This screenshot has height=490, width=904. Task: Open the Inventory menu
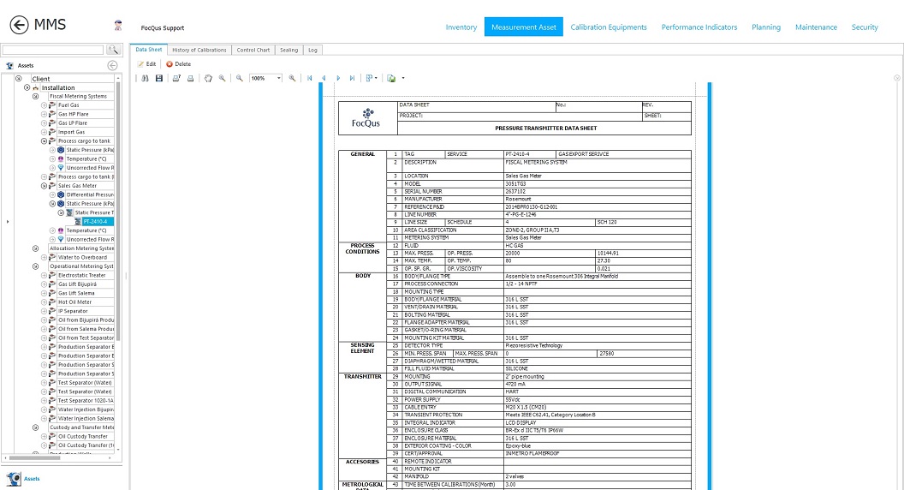click(x=461, y=27)
